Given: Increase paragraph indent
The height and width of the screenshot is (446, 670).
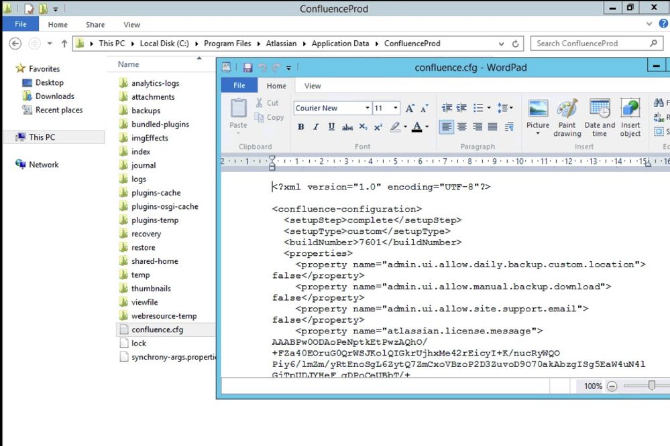Looking at the screenshot, I should (461, 108).
